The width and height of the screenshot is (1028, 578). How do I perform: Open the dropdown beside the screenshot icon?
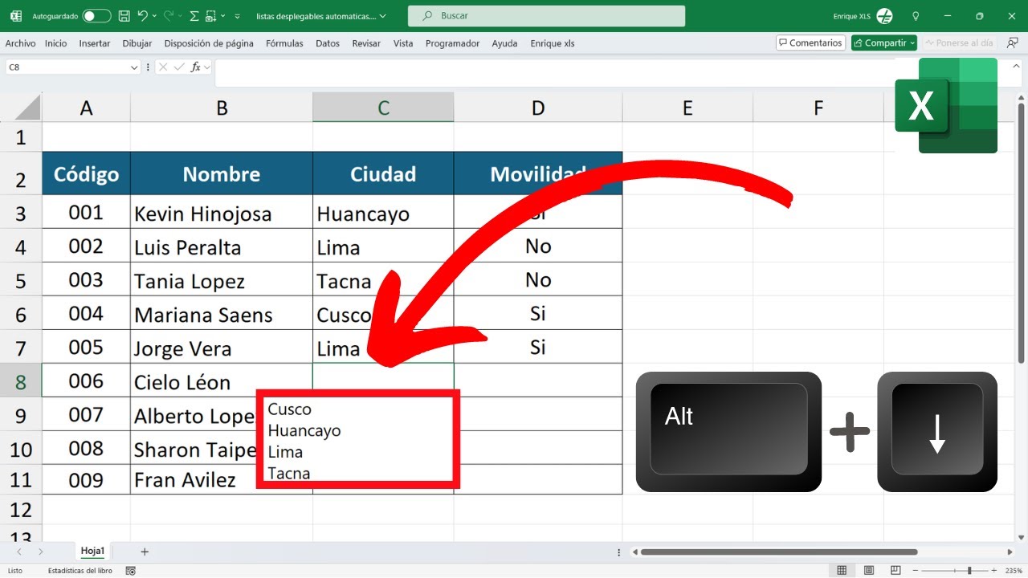point(223,16)
